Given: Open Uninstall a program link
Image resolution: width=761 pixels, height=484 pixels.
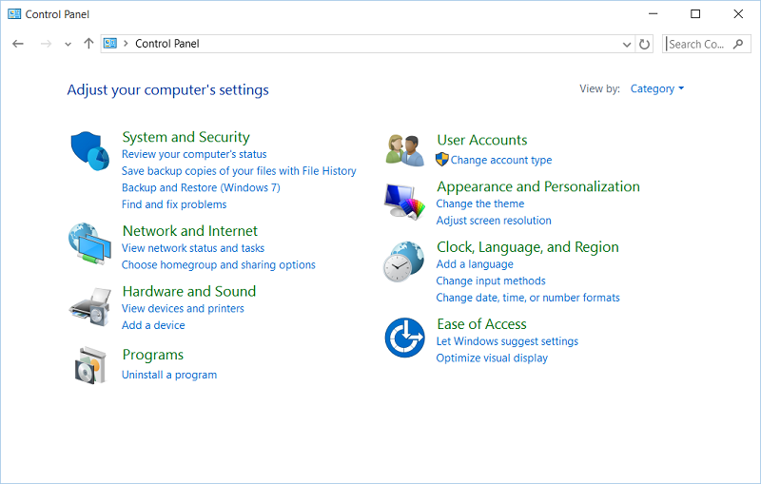Looking at the screenshot, I should pyautogui.click(x=169, y=375).
